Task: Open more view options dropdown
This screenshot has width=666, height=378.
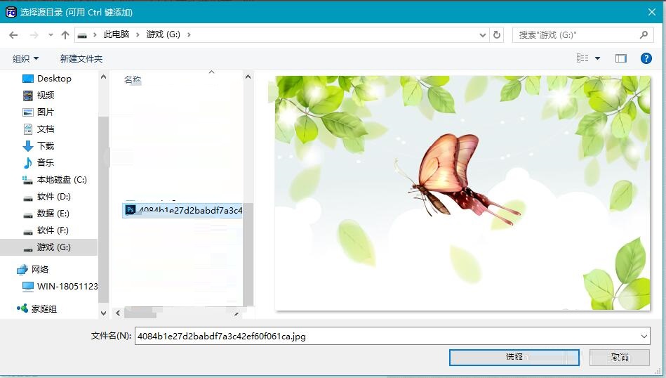Action: point(598,59)
